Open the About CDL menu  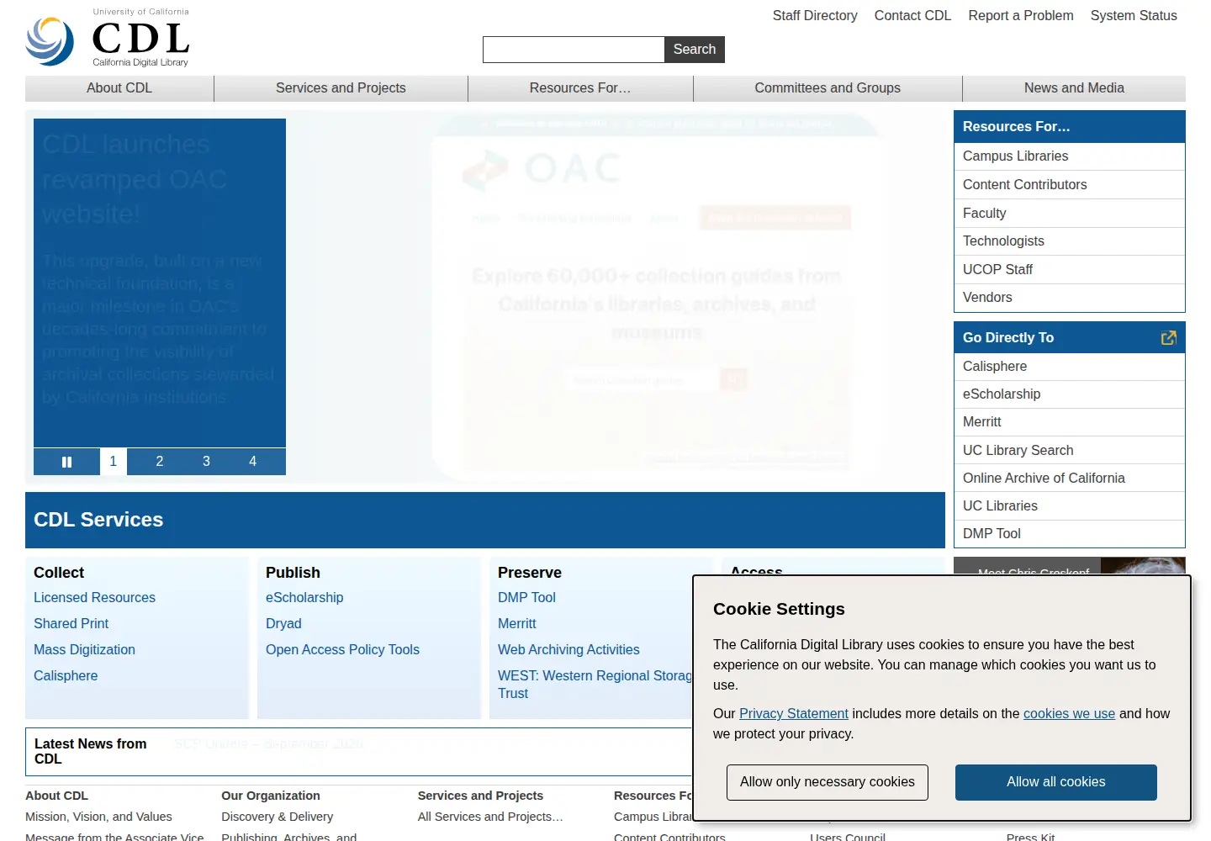(119, 88)
